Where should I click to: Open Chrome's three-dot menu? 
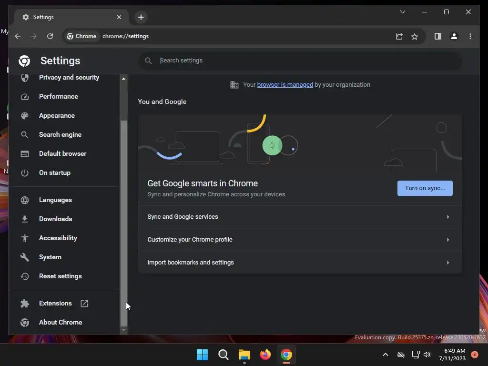pyautogui.click(x=470, y=36)
